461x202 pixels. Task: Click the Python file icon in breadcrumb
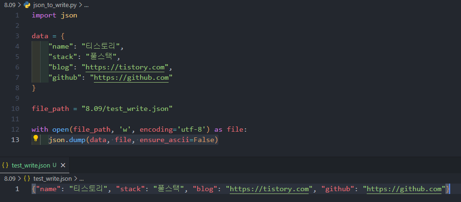tap(27, 5)
